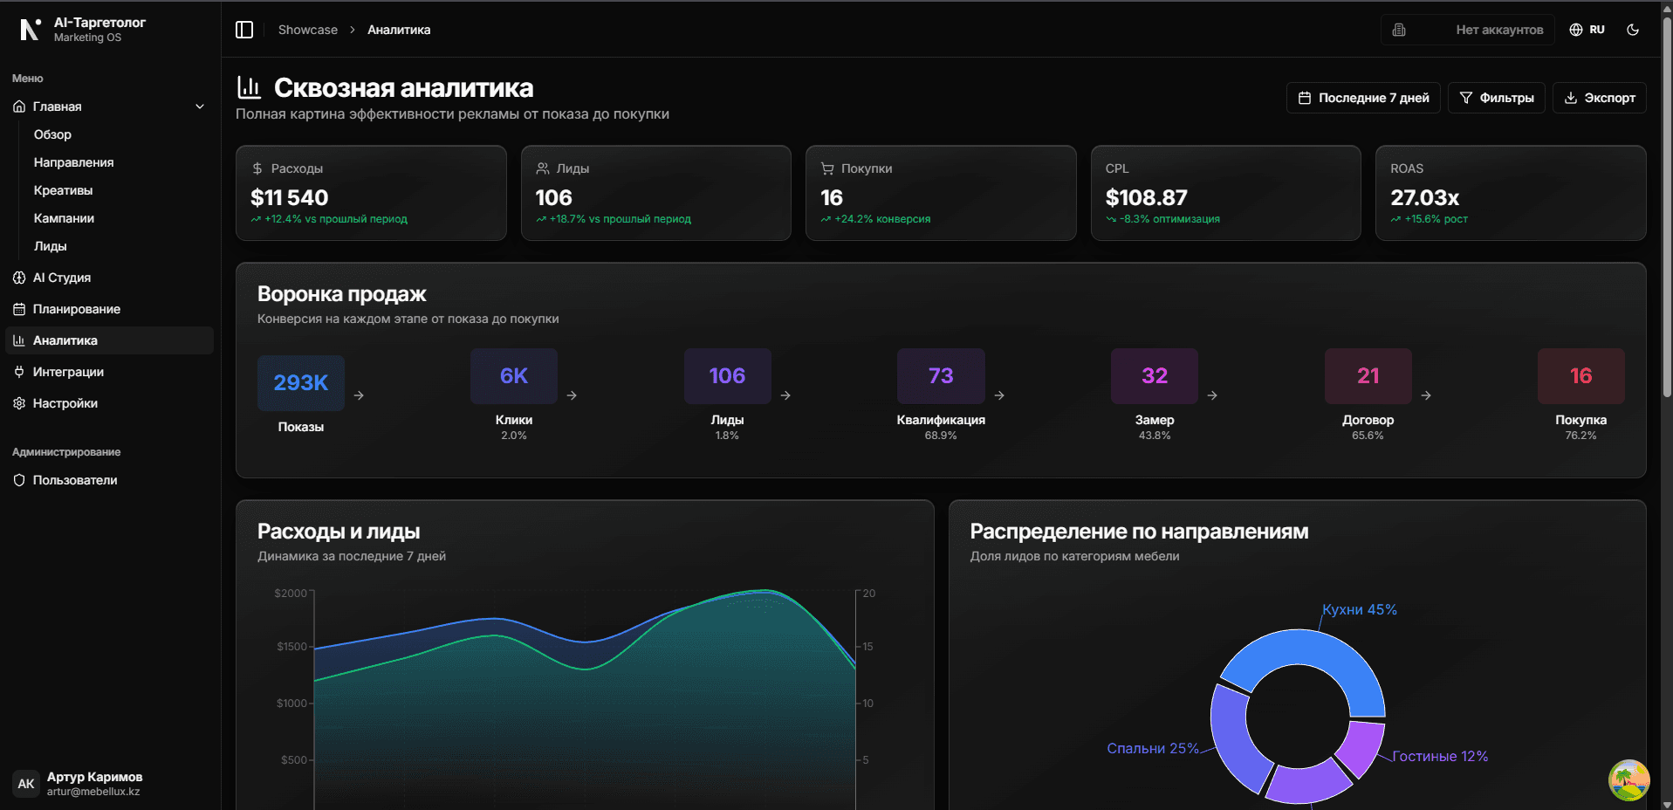Open AI Студия from sidebar

coord(62,278)
